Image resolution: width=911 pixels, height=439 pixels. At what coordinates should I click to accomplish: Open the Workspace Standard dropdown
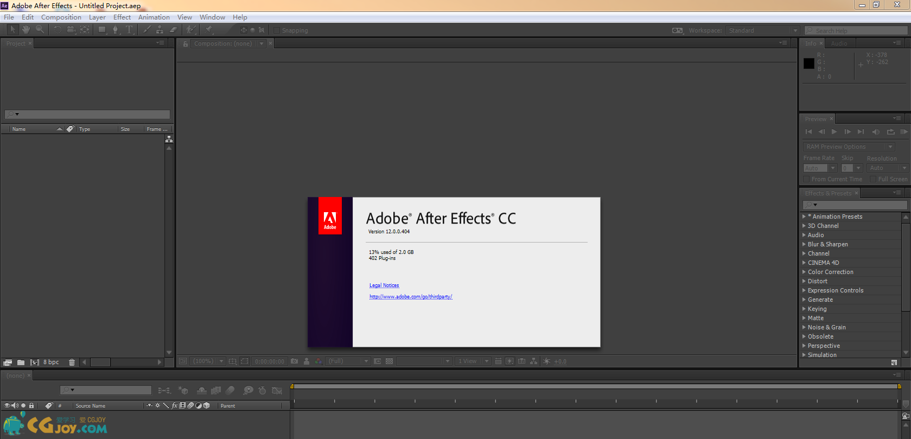click(x=763, y=30)
